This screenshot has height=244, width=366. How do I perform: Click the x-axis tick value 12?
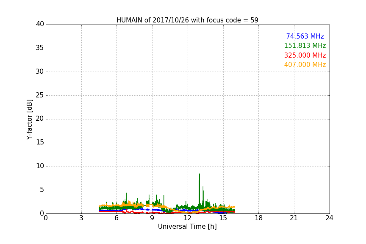tap(188, 218)
